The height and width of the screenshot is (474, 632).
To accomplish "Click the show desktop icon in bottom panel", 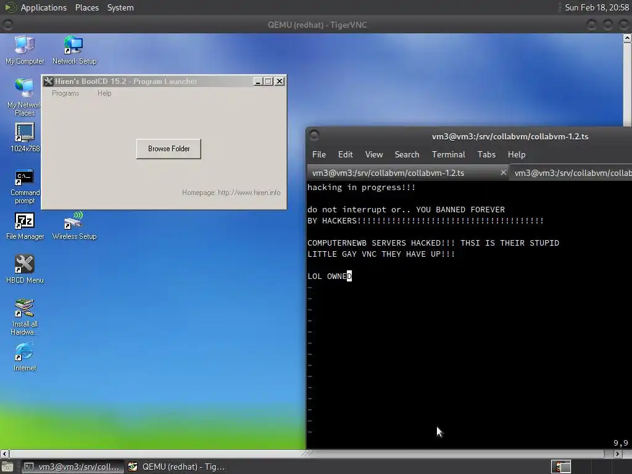I will pyautogui.click(x=7, y=467).
